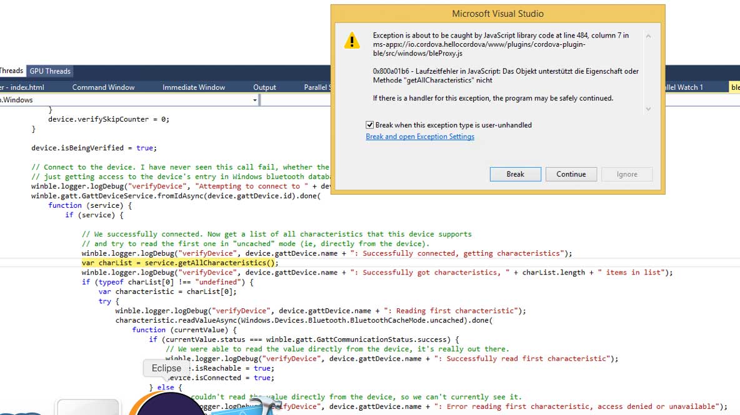Click the characteristic.readValueAsync code line
Image resolution: width=740 pixels, height=415 pixels.
(304, 320)
